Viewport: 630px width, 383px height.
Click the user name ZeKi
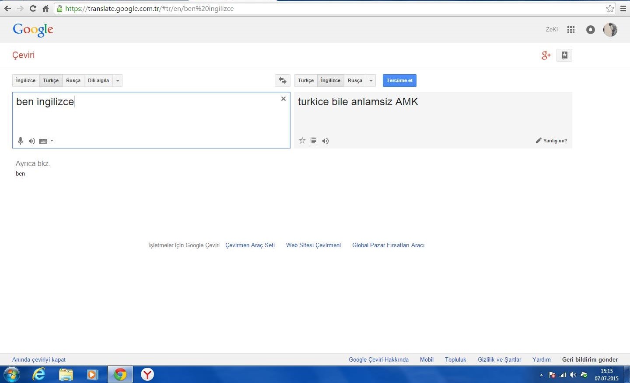coord(552,30)
